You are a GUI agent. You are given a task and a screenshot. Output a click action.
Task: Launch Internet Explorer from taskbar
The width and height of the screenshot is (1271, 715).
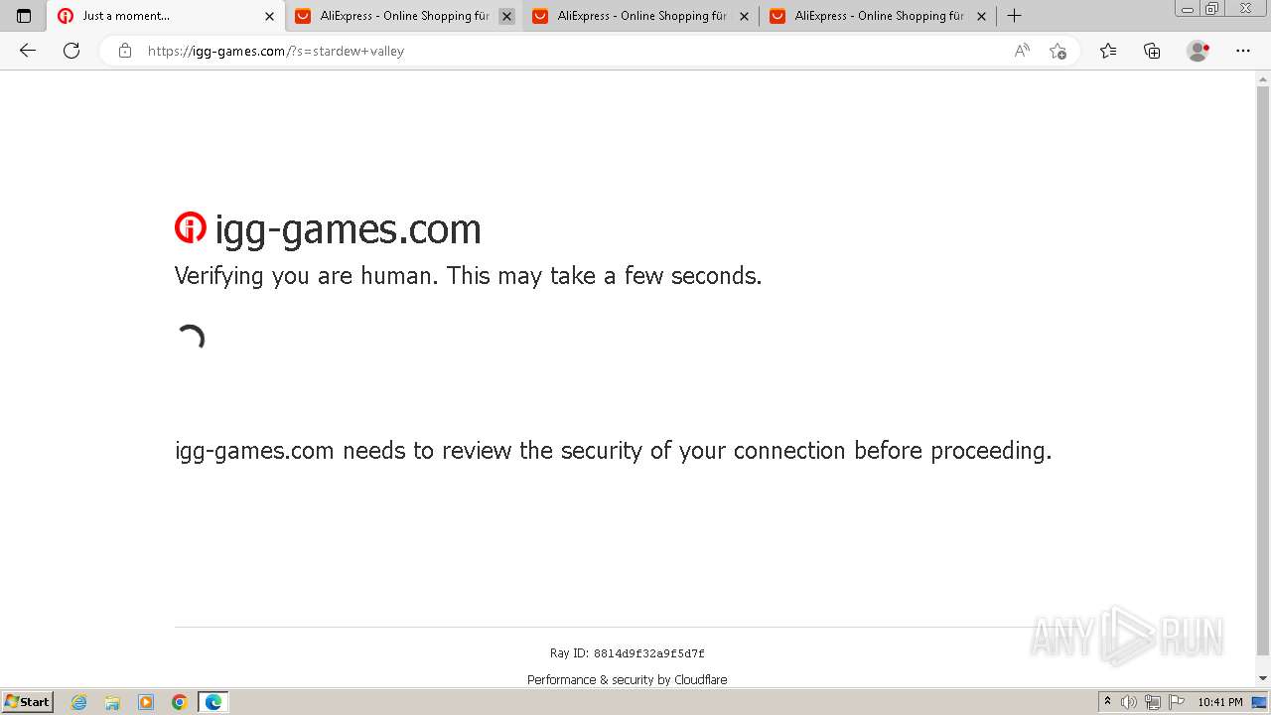tap(78, 702)
